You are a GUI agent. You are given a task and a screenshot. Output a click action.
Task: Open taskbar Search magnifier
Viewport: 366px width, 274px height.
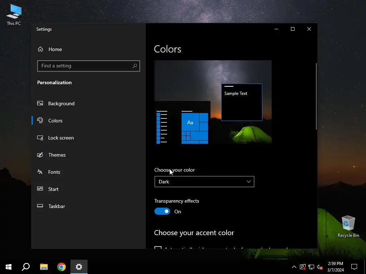26,267
